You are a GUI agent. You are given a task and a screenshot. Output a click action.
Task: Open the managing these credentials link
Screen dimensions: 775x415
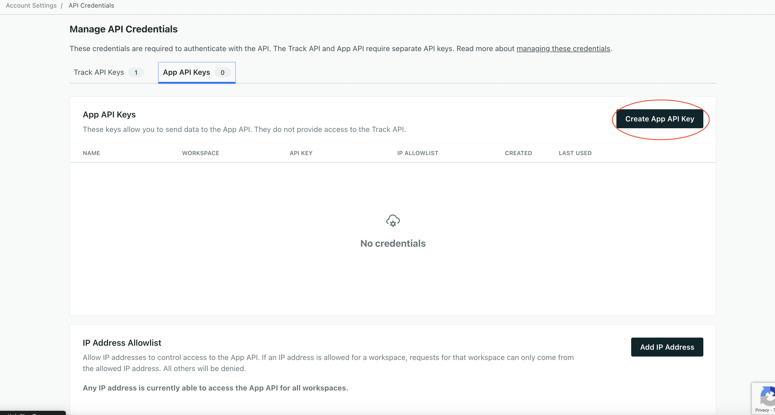(563, 49)
